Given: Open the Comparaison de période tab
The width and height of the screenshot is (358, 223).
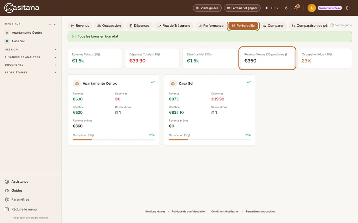Looking at the screenshot, I should point(308,26).
